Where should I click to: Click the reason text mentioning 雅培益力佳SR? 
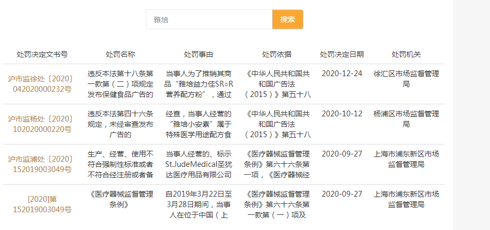199,83
